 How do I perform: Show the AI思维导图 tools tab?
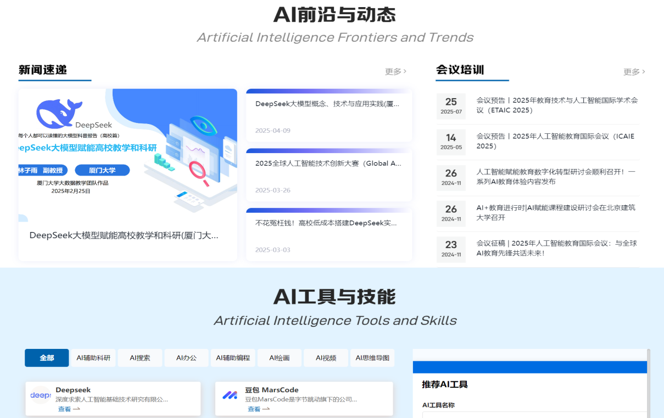(x=372, y=358)
